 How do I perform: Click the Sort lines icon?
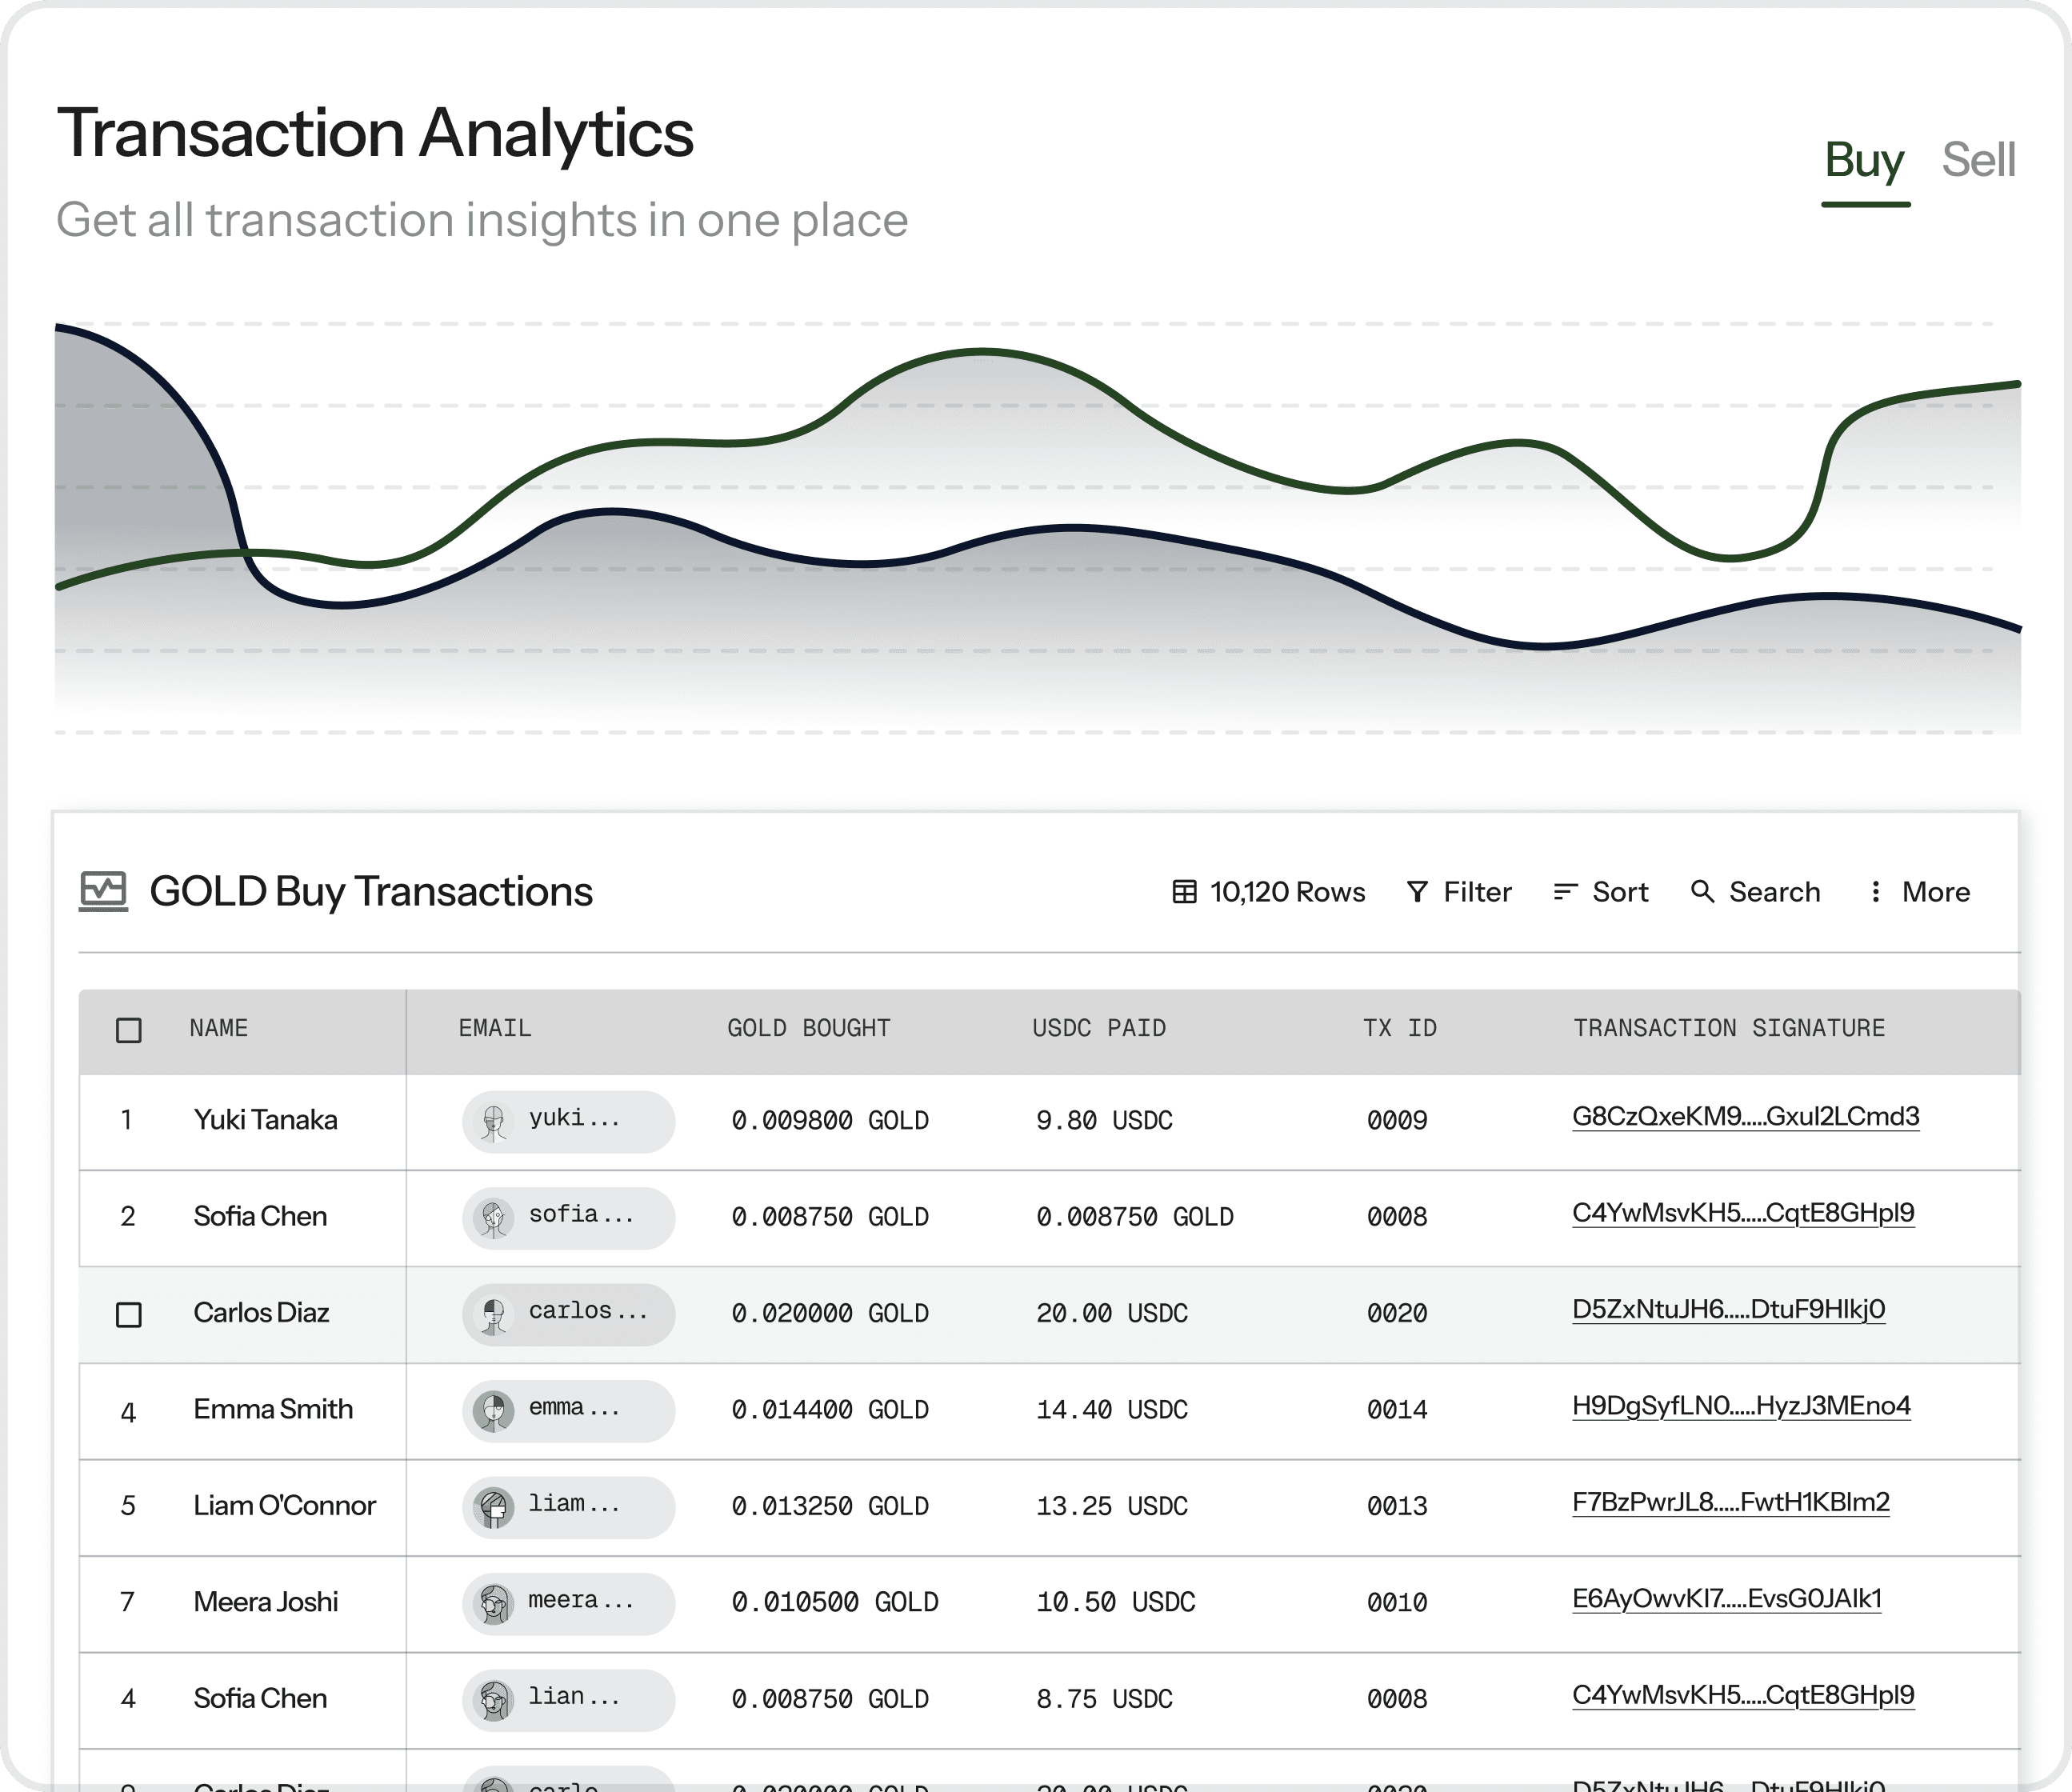click(x=1565, y=891)
